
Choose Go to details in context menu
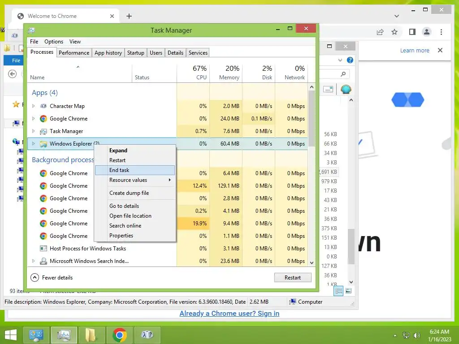click(x=135, y=206)
